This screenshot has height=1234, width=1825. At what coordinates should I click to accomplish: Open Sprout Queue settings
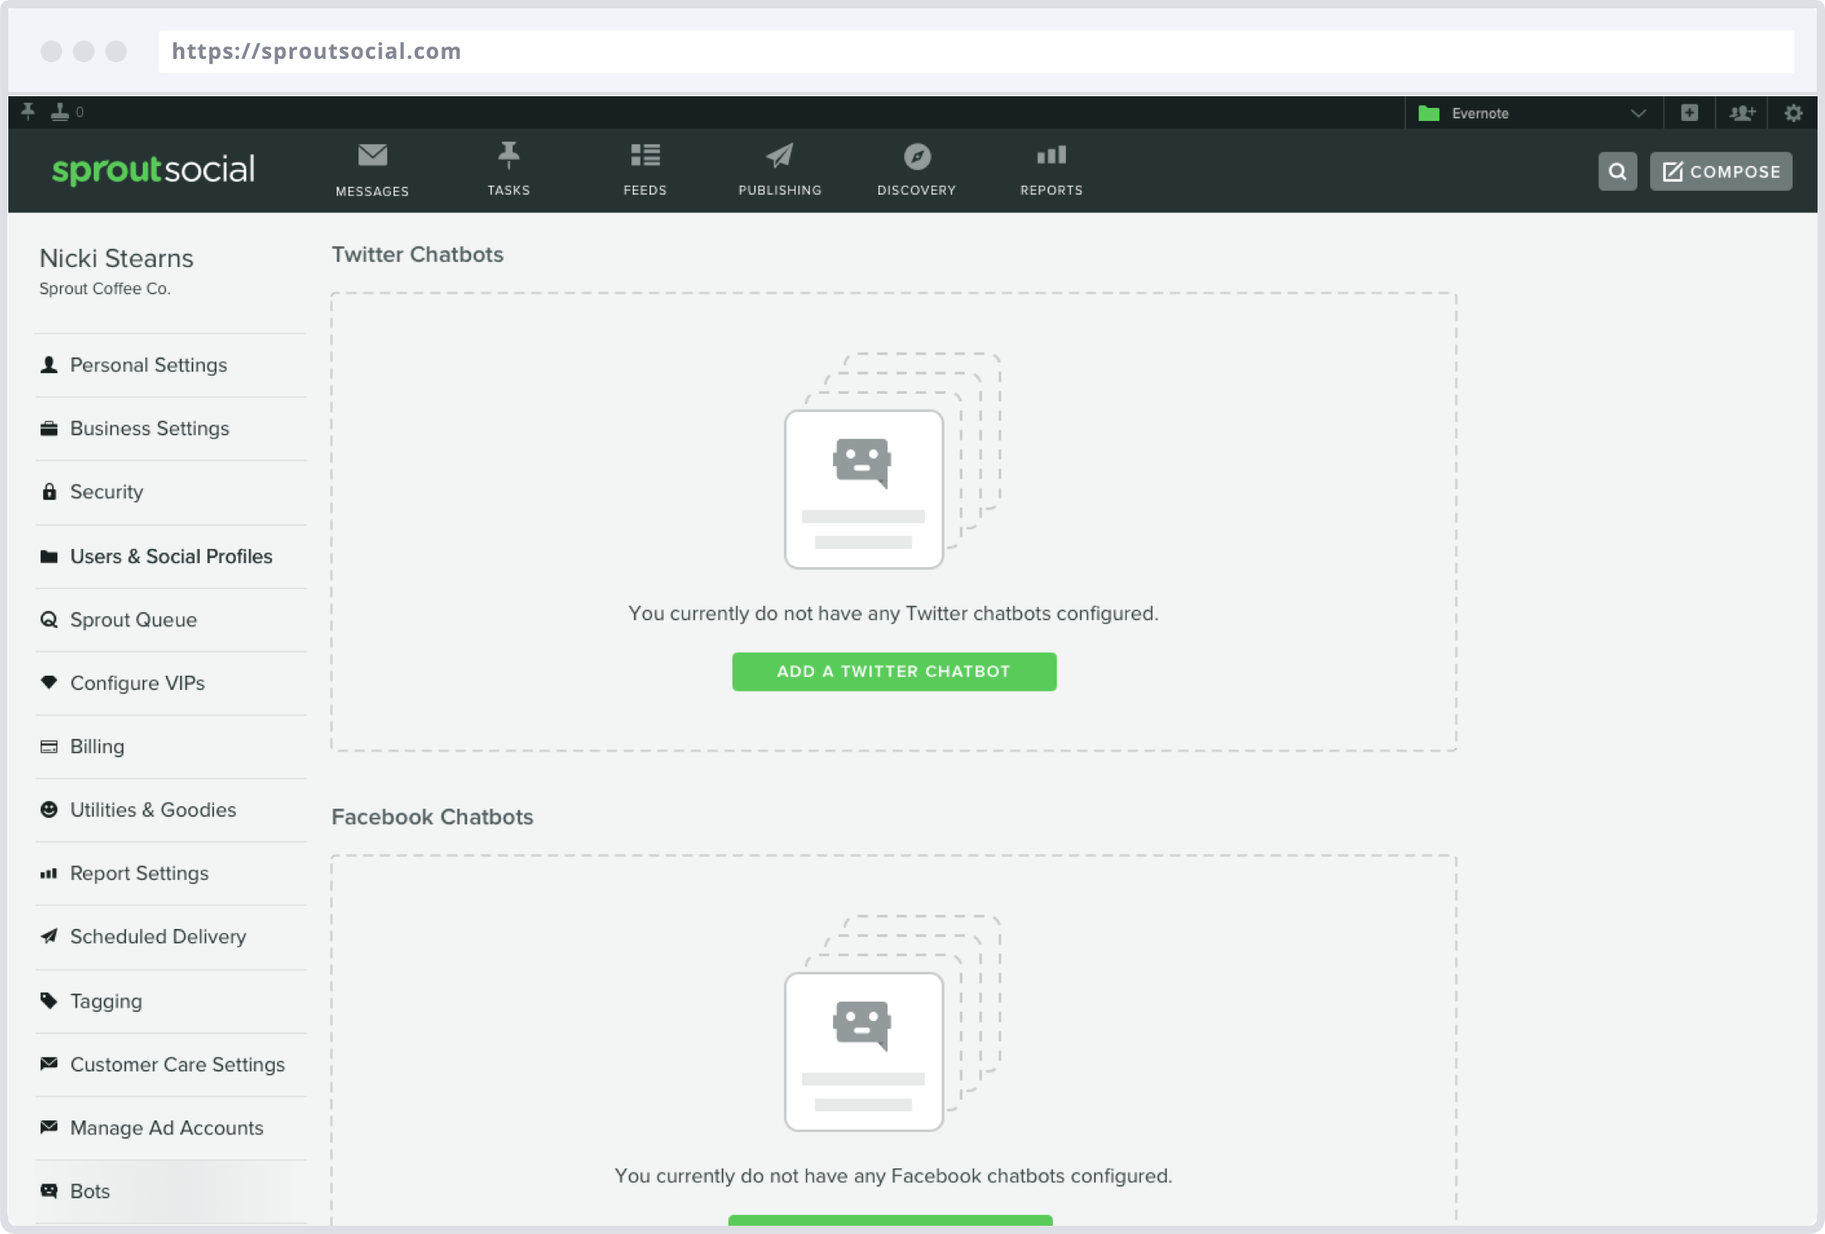click(x=171, y=620)
